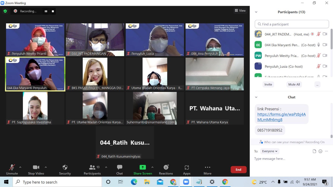Screen dimensions: 333x187
Task: Open the link Presensi Google Forms URL
Action: click(x=281, y=117)
